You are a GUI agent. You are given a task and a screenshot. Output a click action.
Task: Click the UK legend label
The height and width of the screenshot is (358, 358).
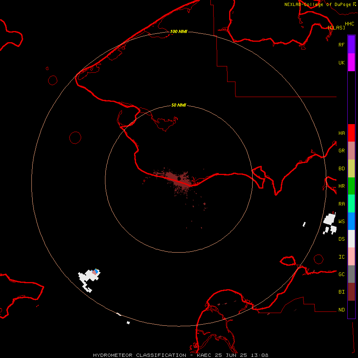click(x=341, y=62)
